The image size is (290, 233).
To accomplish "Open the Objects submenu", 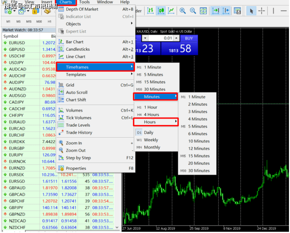I will (x=96, y=24).
